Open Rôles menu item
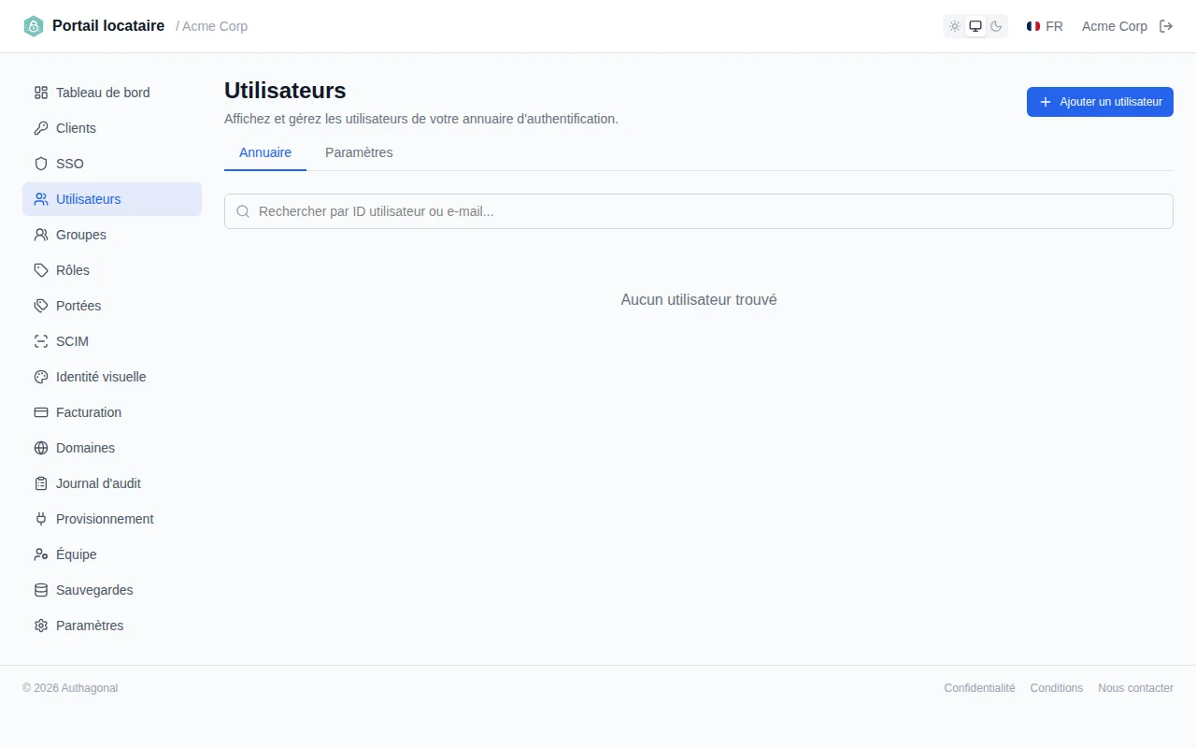The image size is (1196, 748). [x=112, y=270]
